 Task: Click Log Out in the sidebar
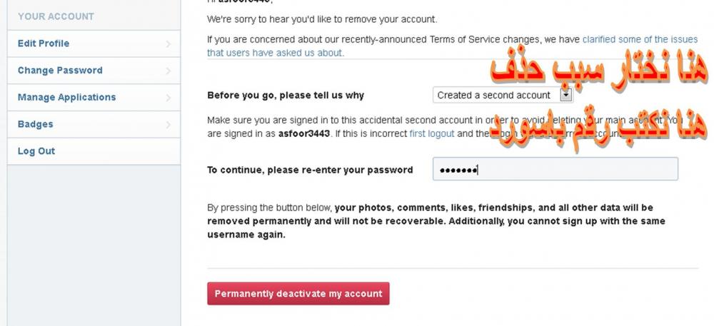36,151
